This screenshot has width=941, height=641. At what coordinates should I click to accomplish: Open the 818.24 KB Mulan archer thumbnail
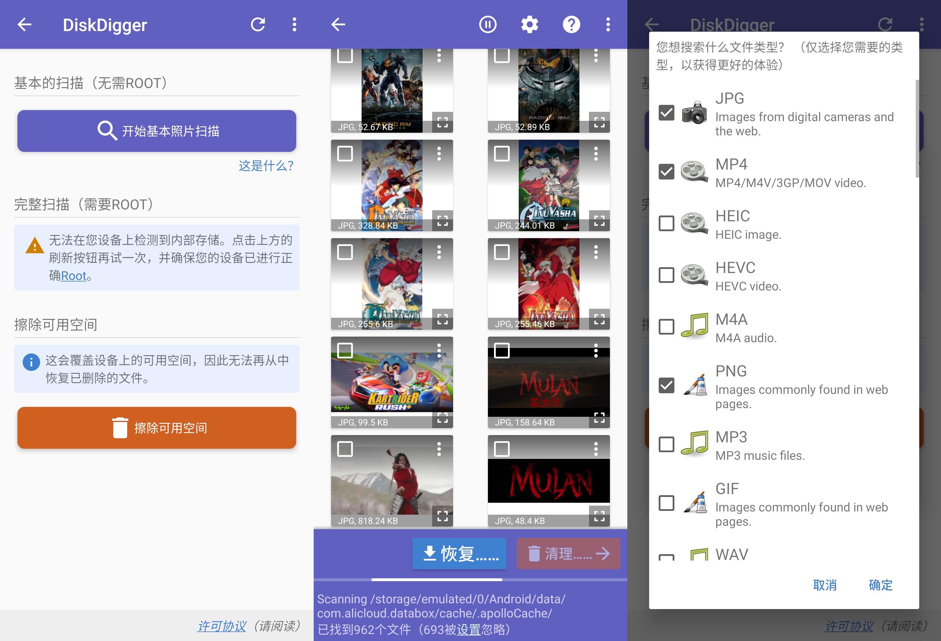click(392, 481)
